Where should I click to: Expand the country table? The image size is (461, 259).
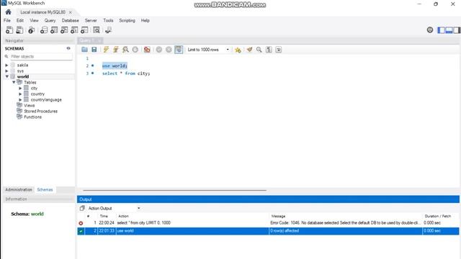click(21, 94)
